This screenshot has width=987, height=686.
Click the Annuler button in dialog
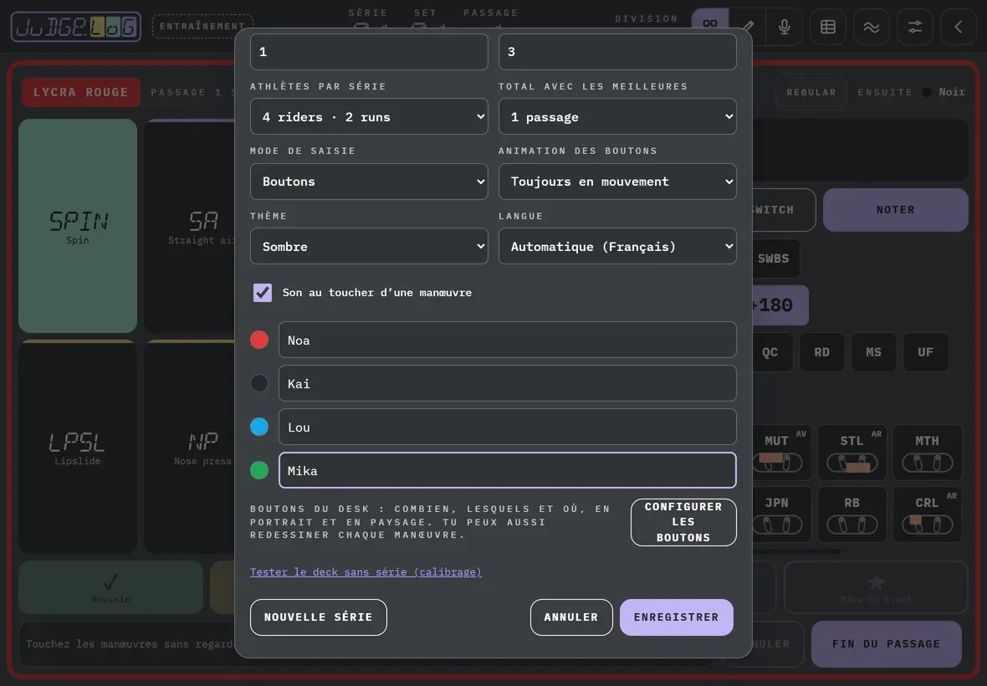[571, 617]
